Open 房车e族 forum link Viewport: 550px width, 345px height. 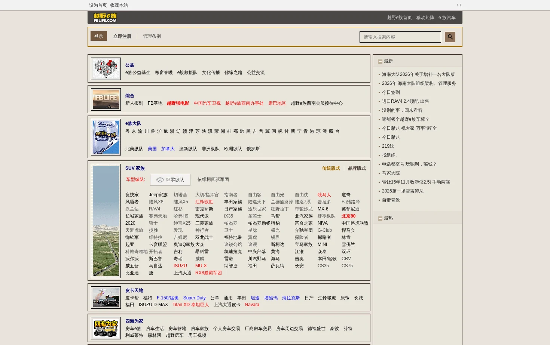[133, 329]
